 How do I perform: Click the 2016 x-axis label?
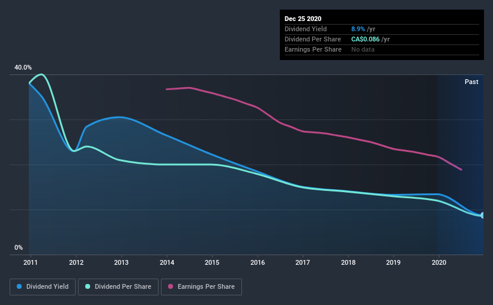pos(258,262)
